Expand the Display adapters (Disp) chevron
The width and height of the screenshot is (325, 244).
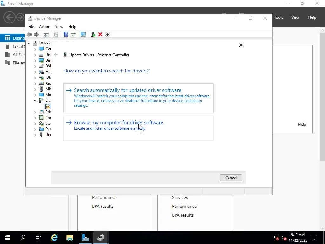35,60
